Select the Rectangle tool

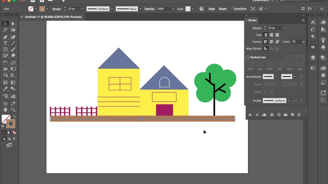(5, 50)
